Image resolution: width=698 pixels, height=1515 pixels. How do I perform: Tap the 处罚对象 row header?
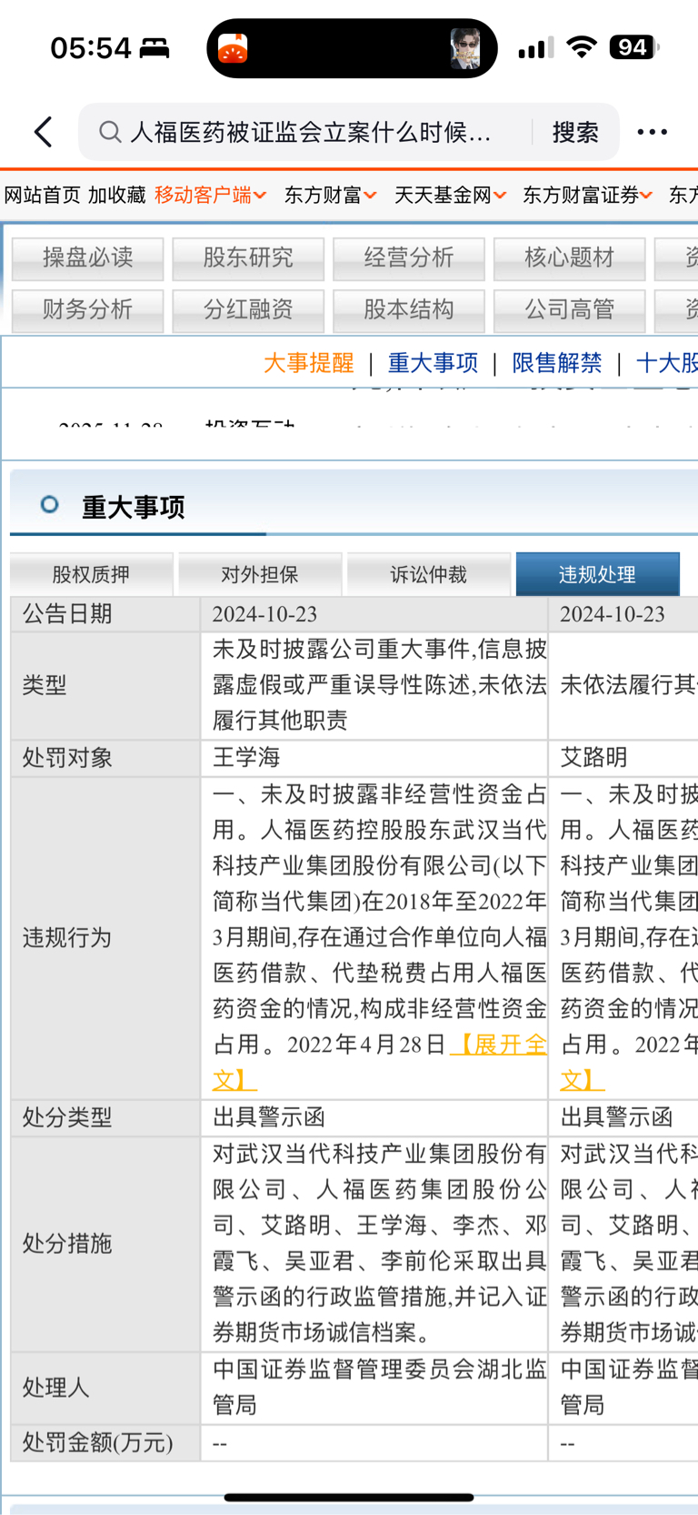pyautogui.click(x=105, y=758)
